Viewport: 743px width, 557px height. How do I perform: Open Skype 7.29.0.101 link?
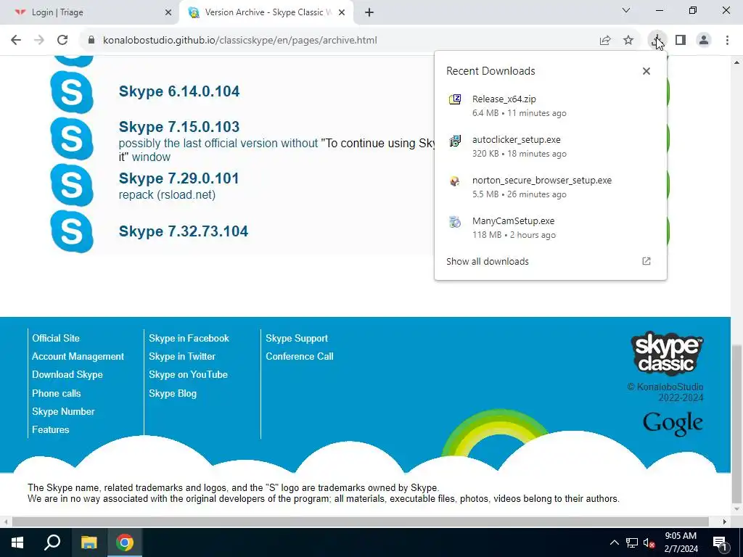(178, 178)
